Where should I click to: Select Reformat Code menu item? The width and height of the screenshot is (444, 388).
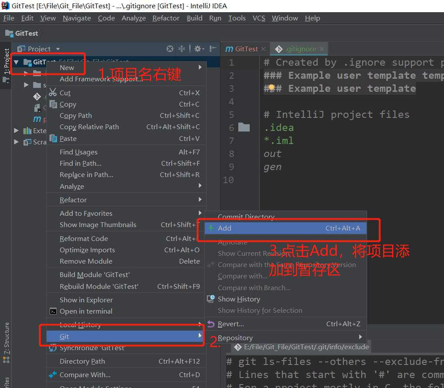[x=126, y=238]
